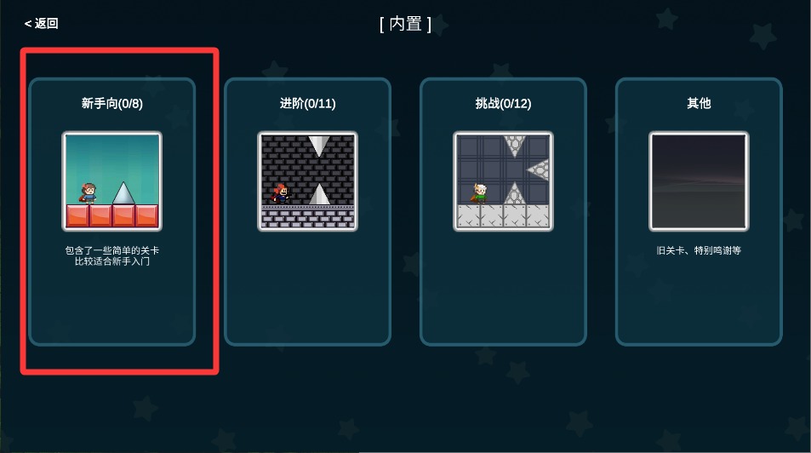Choose the 其他 category card
Viewport: 811px width, 453px height.
pyautogui.click(x=699, y=212)
